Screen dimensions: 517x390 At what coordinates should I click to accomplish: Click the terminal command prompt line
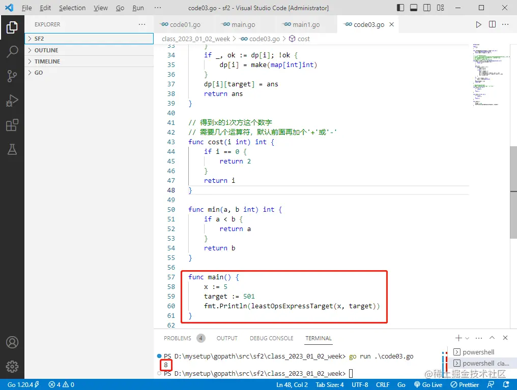pos(258,374)
